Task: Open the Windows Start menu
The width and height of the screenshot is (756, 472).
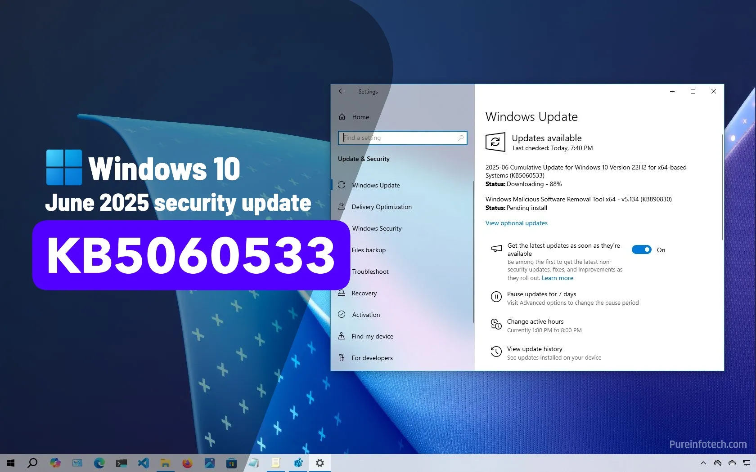Action: [11, 463]
